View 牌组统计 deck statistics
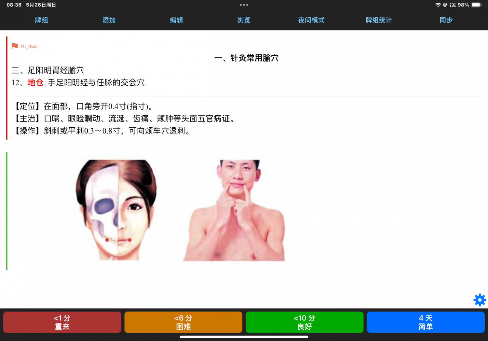This screenshot has height=341, width=488. 379,20
